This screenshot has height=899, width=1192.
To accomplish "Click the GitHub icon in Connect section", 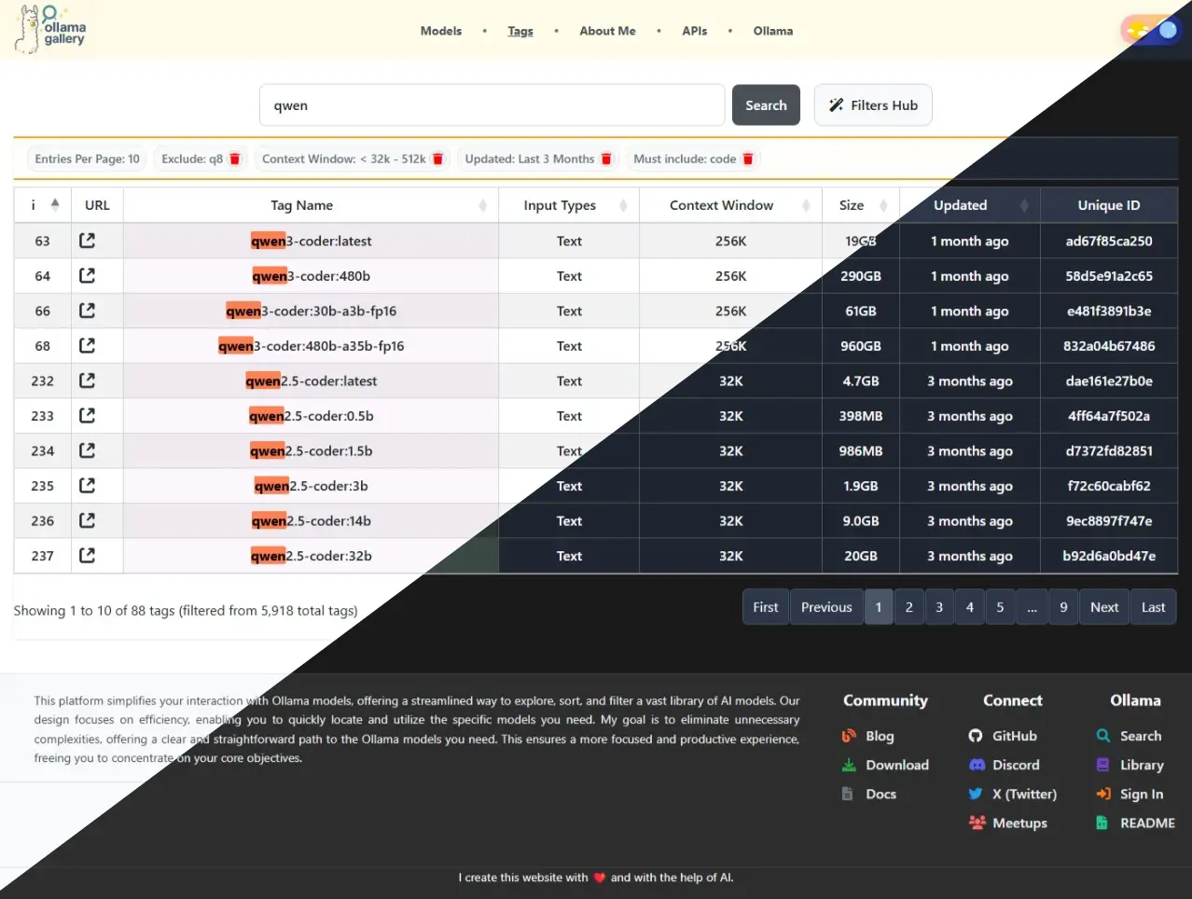I will click(976, 736).
